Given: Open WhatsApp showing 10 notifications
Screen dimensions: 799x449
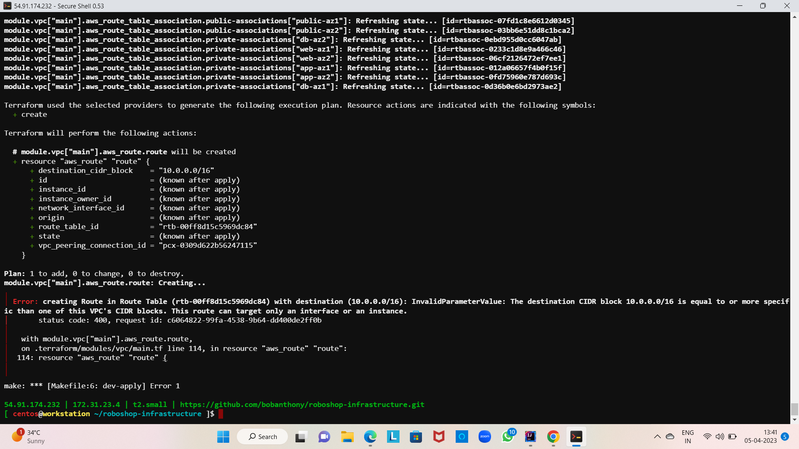Looking at the screenshot, I should pos(507,437).
